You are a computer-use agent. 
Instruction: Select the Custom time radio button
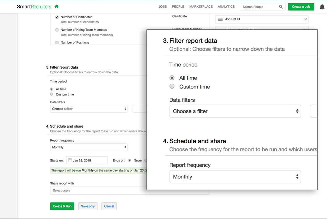click(x=52, y=94)
